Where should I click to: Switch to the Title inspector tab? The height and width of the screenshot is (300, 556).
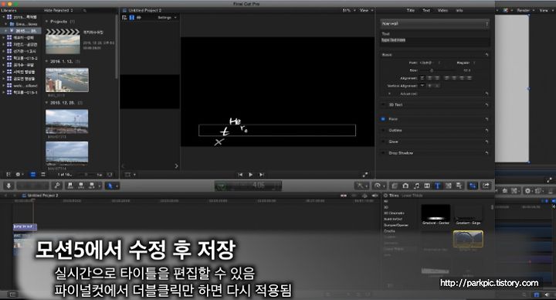(x=411, y=10)
